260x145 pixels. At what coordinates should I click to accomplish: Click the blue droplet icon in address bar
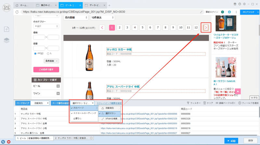(229, 12)
